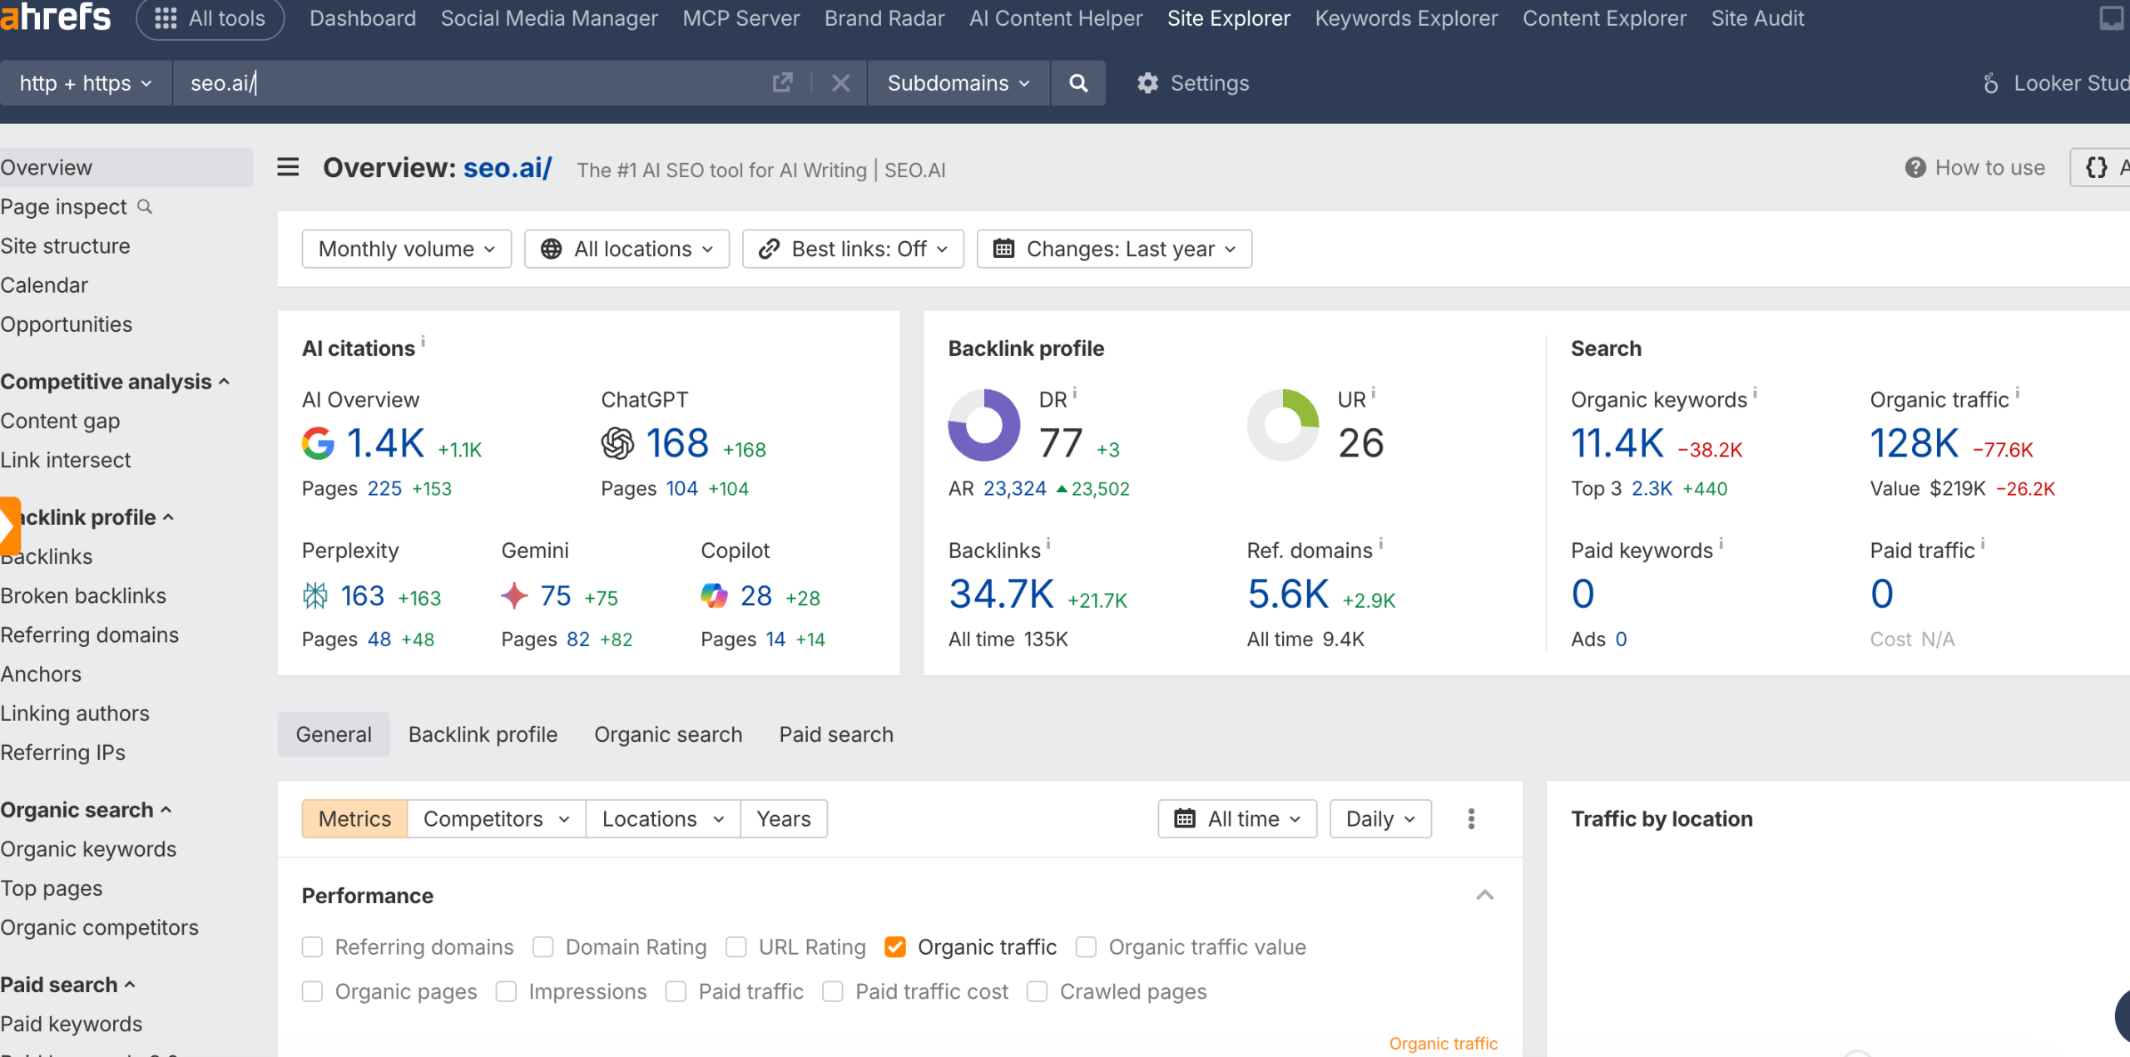Open chart options three-dot menu
The width and height of the screenshot is (2130, 1057).
point(1471,819)
